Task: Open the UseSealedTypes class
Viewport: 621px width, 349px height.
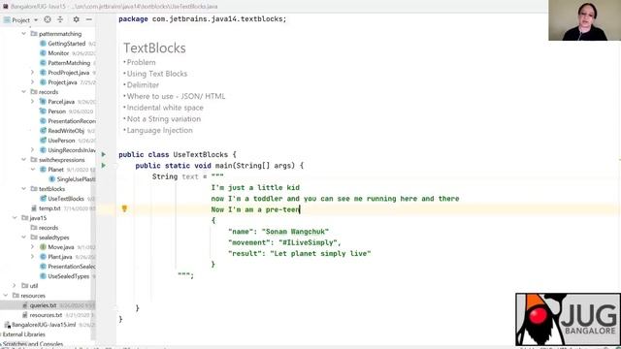Action: click(69, 276)
